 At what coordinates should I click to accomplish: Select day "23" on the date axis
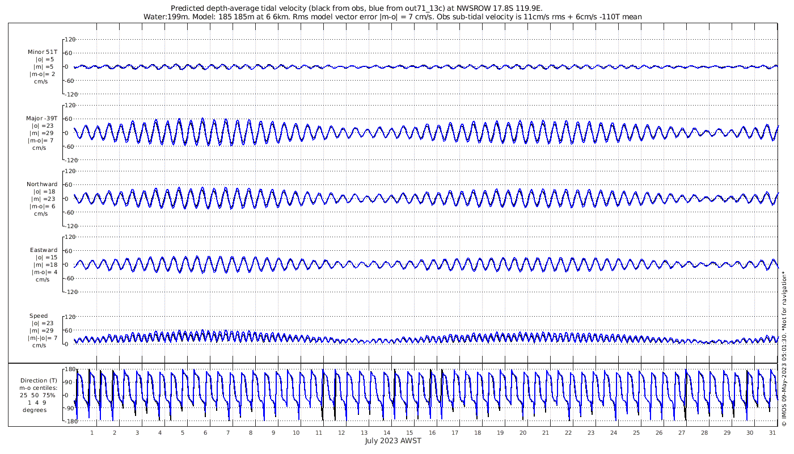point(591,432)
